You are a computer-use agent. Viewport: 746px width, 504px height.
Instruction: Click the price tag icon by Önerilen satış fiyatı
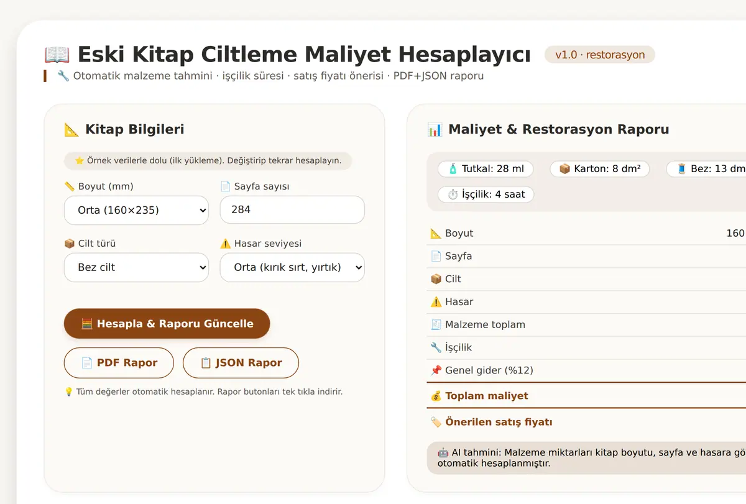click(x=436, y=422)
